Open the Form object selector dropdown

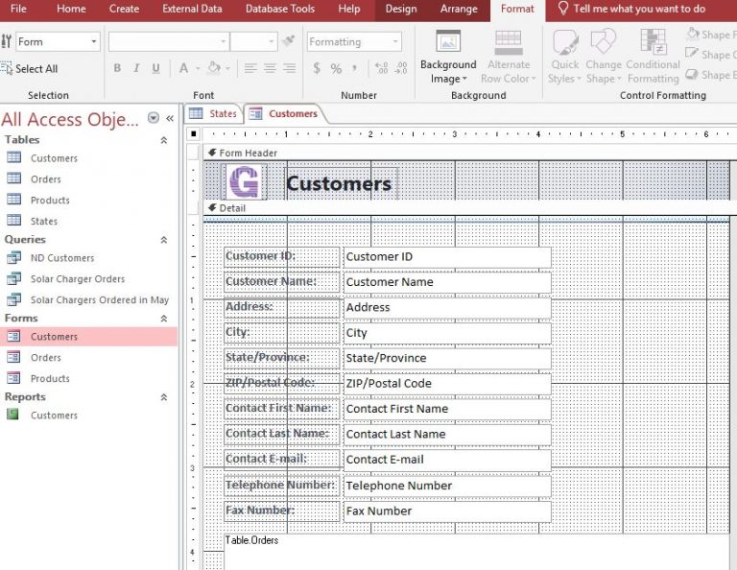coord(93,42)
